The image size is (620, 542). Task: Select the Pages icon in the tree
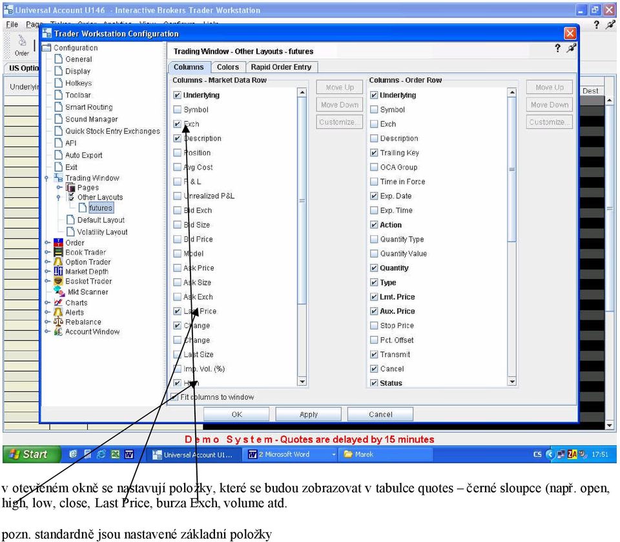70,187
